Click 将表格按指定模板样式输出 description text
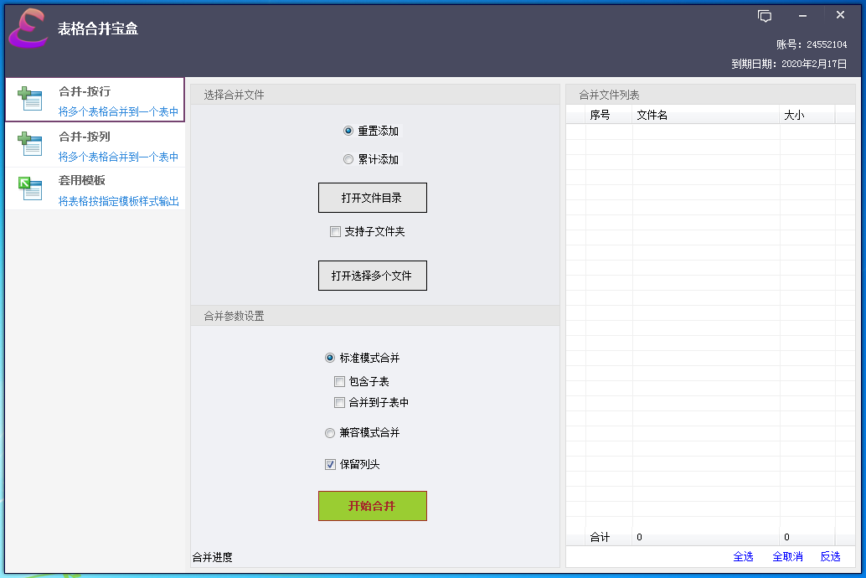 [119, 201]
